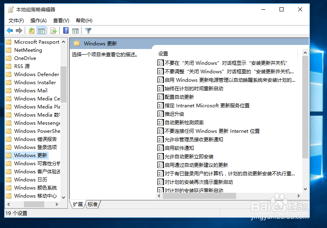Viewport: 327px width, 228px height.
Task: Click the Forward arrow toolbar icon
Action: point(19,31)
